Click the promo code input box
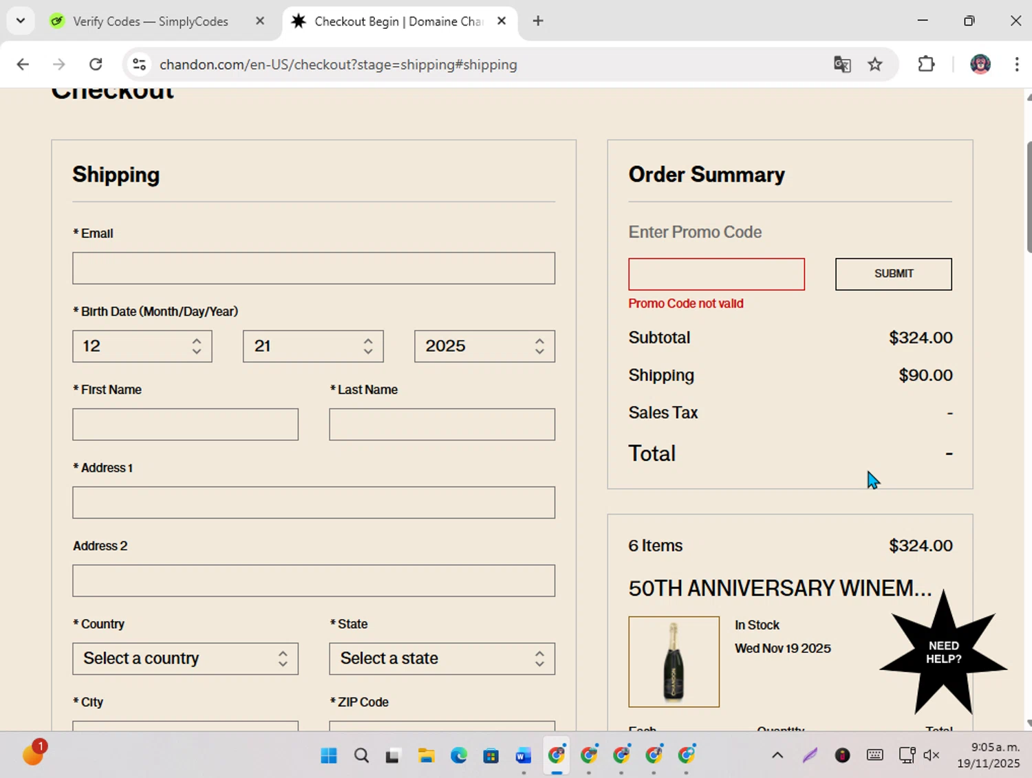Image resolution: width=1032 pixels, height=778 pixels. click(716, 274)
